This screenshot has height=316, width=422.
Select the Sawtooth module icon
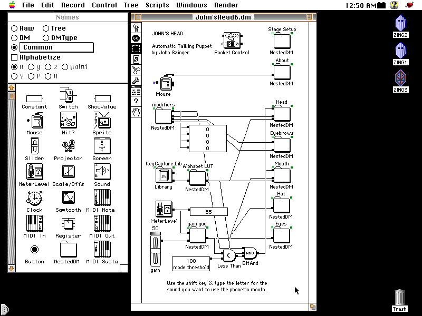(x=69, y=197)
